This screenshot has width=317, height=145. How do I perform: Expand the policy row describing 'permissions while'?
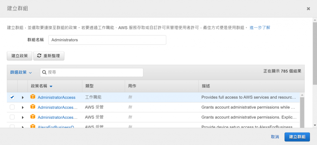[23, 108]
